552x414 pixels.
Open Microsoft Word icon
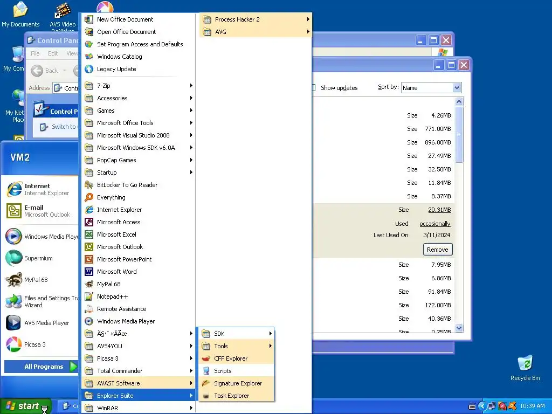pos(89,272)
